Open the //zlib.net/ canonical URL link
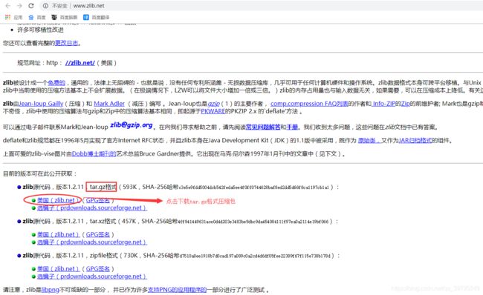Image resolution: width=483 pixels, height=295 pixels. (x=80, y=63)
